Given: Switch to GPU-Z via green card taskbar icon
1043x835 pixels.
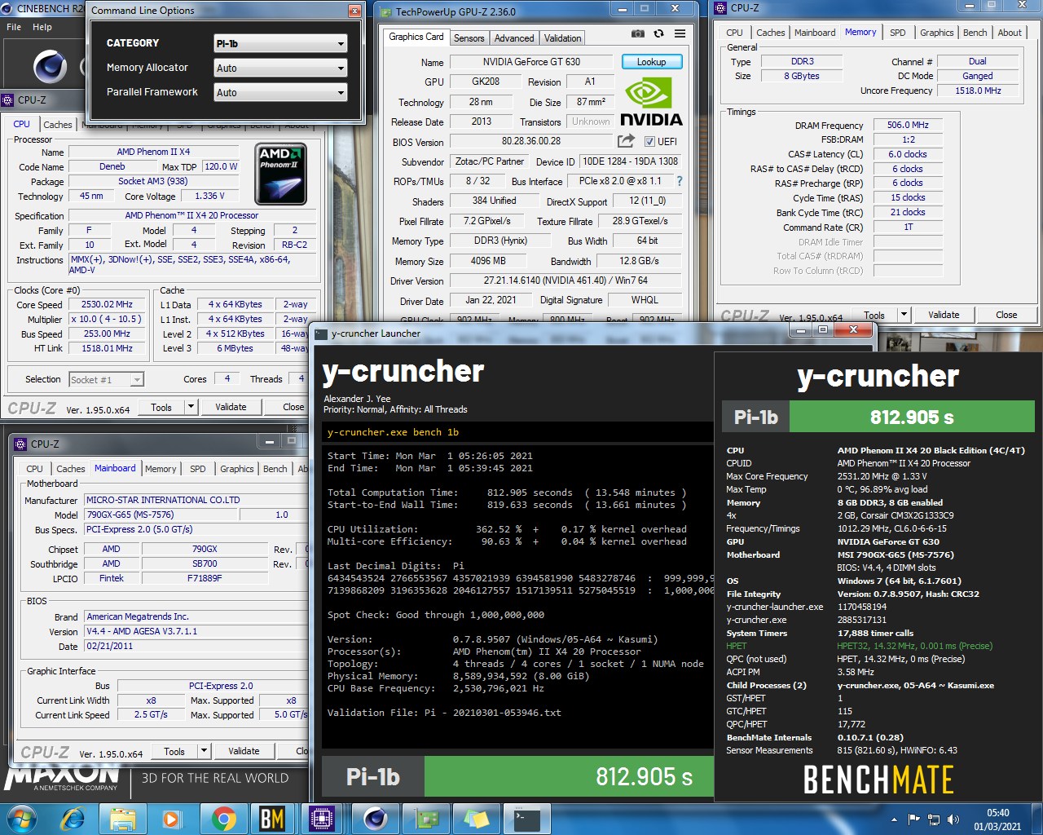Looking at the screenshot, I should 426,819.
